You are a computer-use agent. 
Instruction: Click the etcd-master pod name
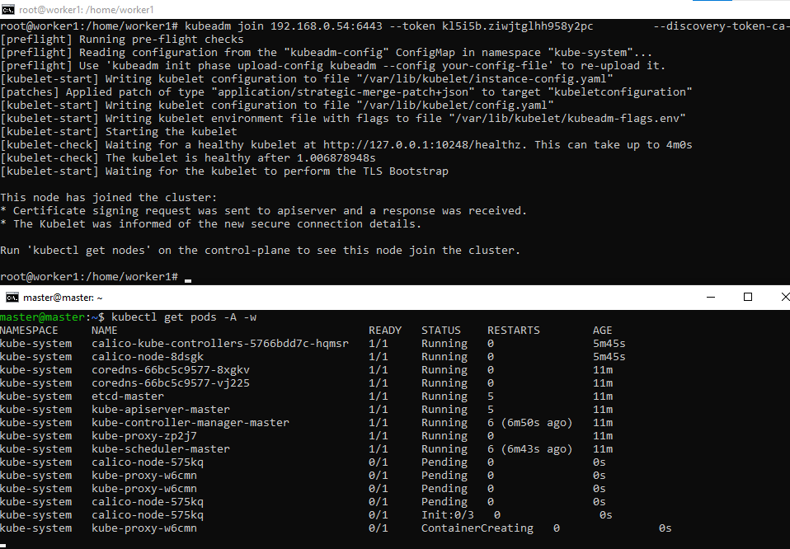[128, 396]
